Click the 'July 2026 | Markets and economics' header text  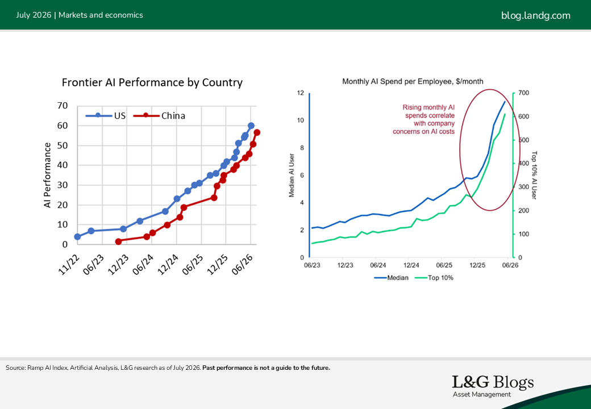80,15
